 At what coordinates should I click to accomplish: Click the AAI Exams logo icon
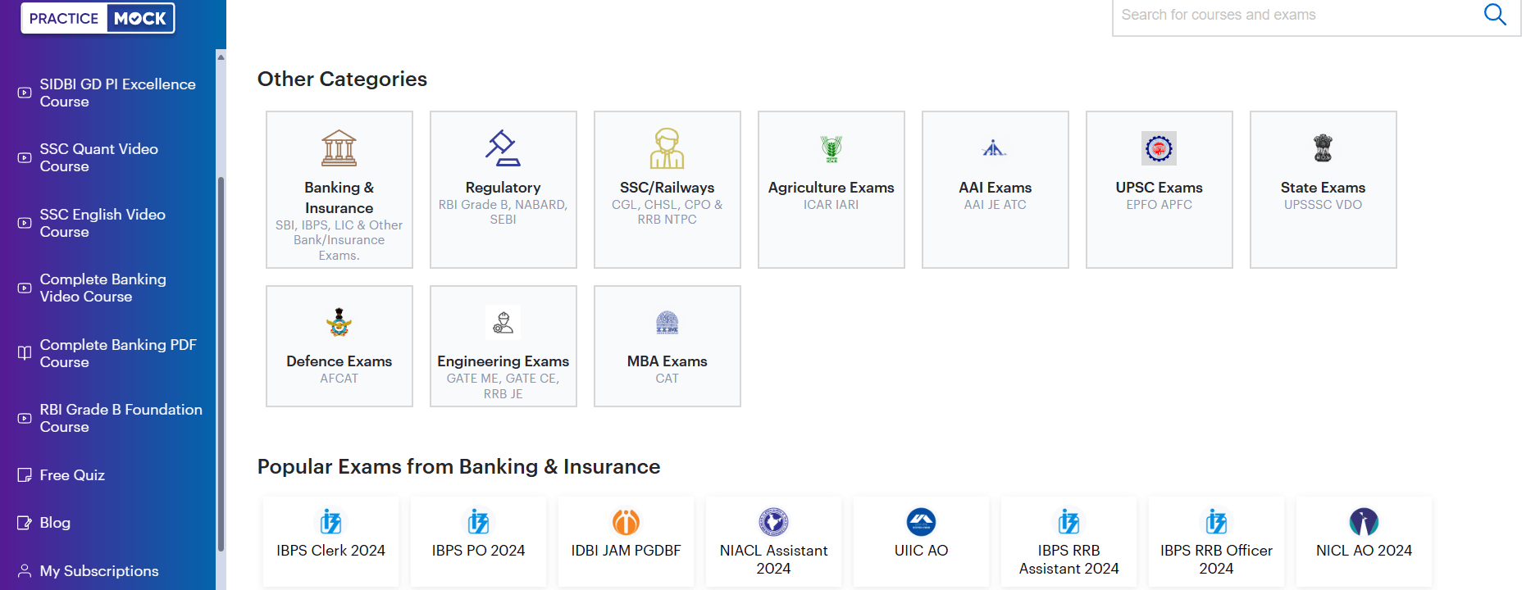[994, 148]
